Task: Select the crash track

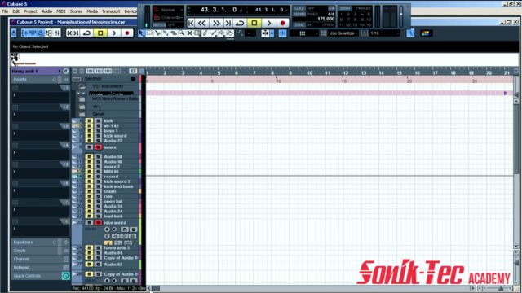Action: click(x=110, y=191)
